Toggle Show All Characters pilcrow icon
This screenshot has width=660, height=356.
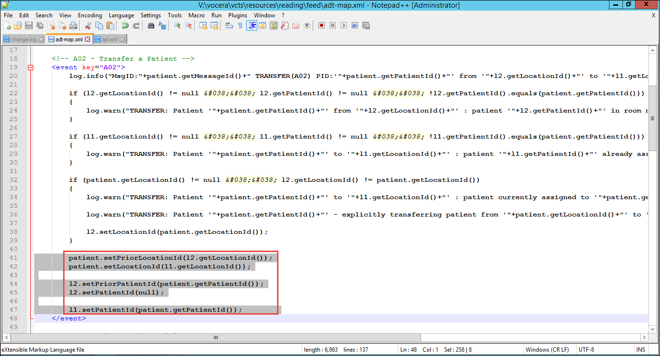pyautogui.click(x=240, y=25)
